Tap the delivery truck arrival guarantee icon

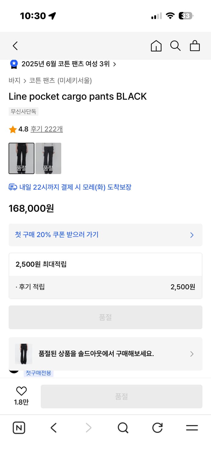(12, 187)
